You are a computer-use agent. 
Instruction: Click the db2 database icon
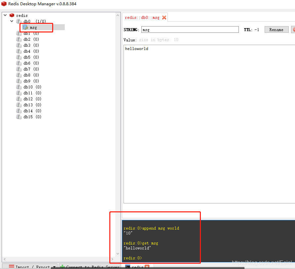[19, 39]
